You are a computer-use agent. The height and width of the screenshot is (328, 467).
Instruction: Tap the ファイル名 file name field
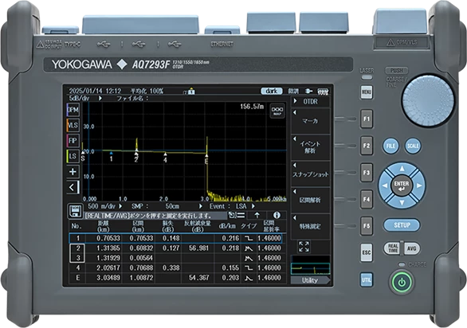coord(132,98)
